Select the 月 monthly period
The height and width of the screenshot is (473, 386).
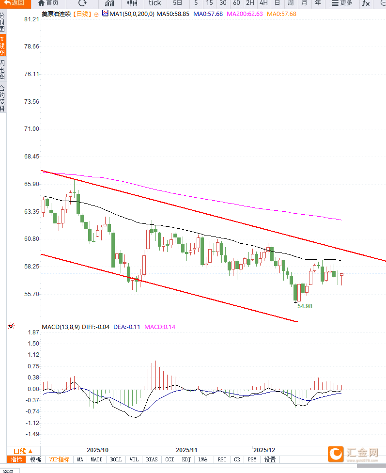coord(304,3)
